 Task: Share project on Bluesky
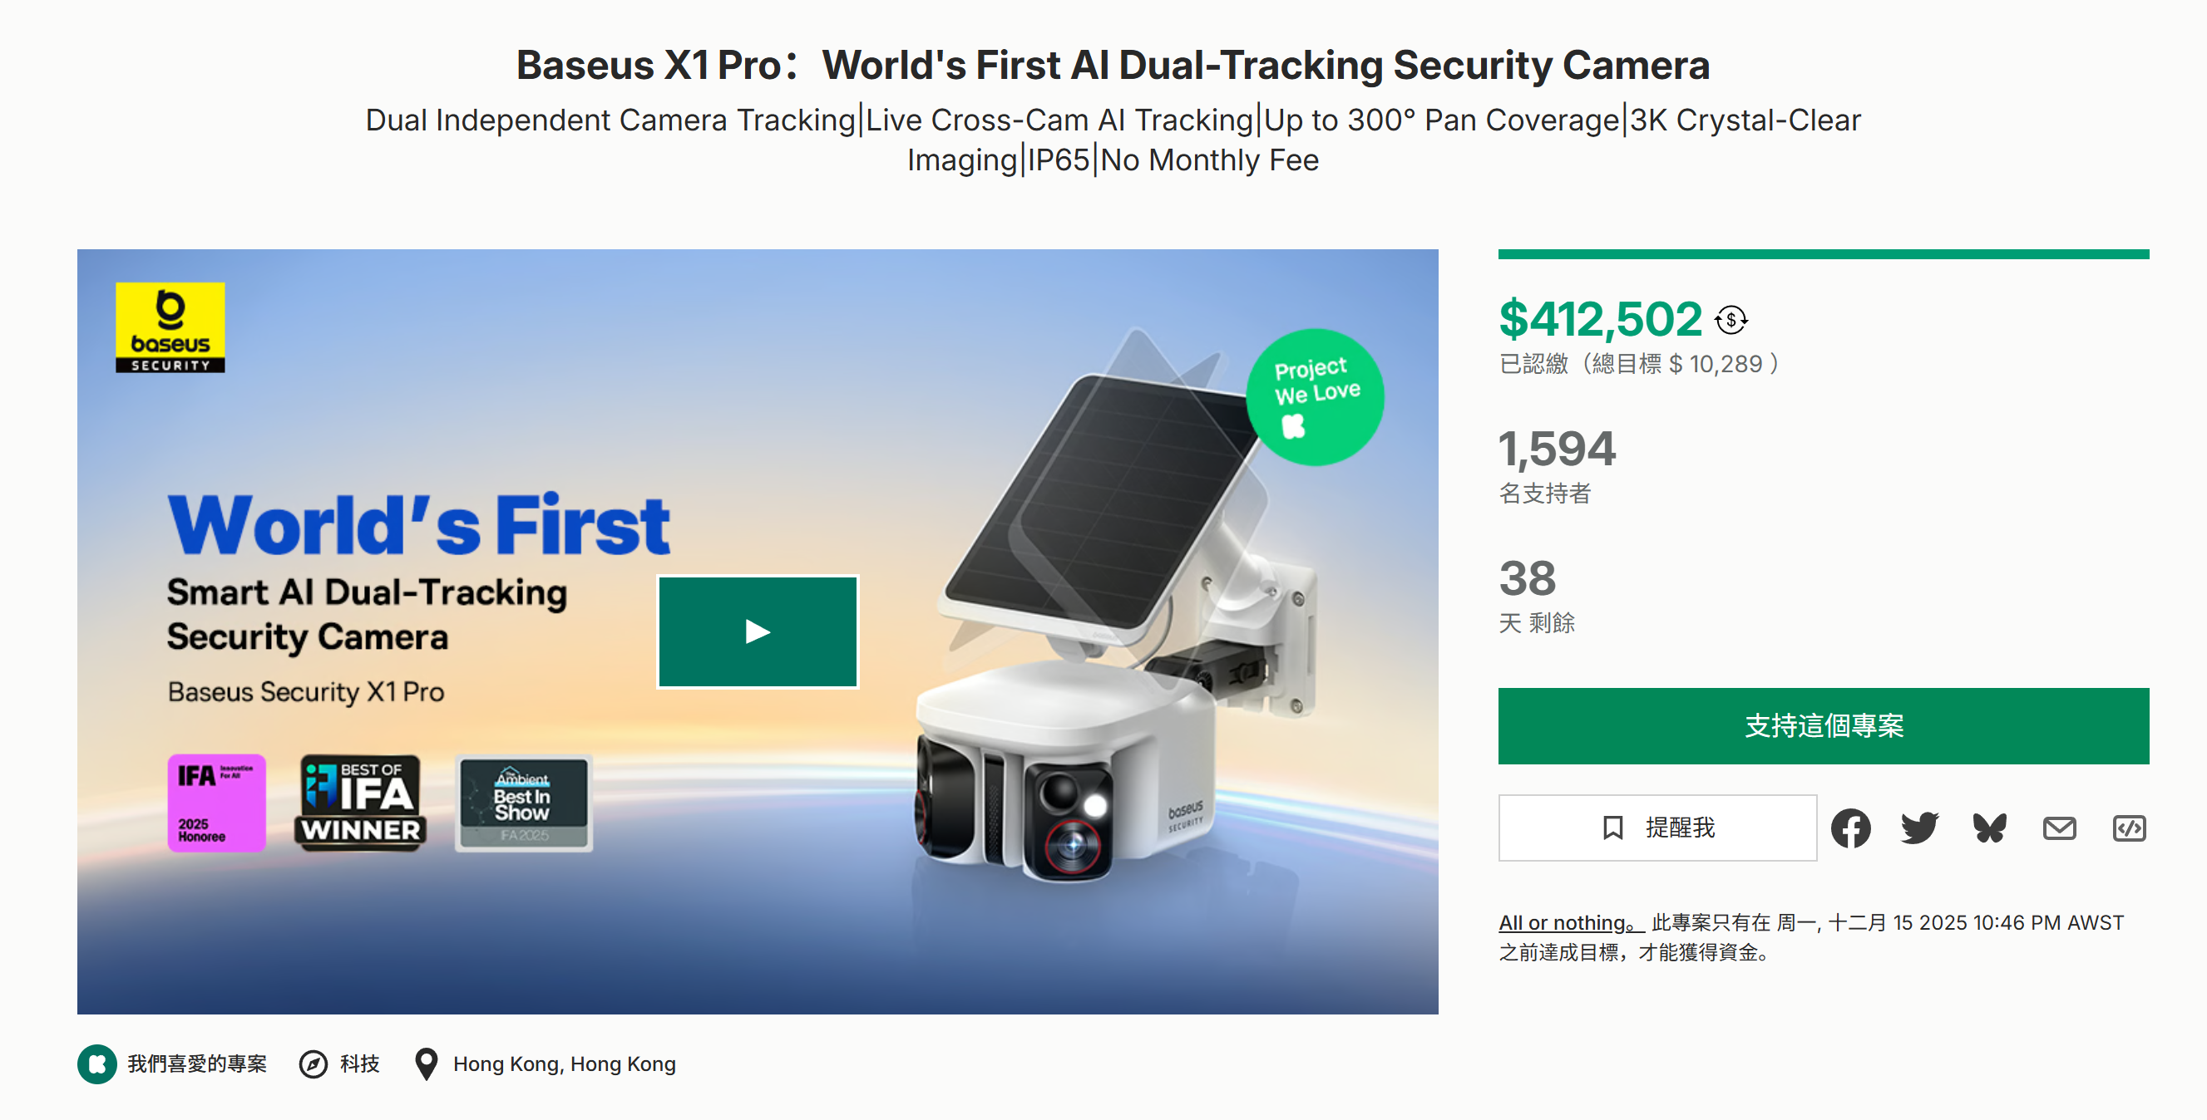tap(1989, 828)
